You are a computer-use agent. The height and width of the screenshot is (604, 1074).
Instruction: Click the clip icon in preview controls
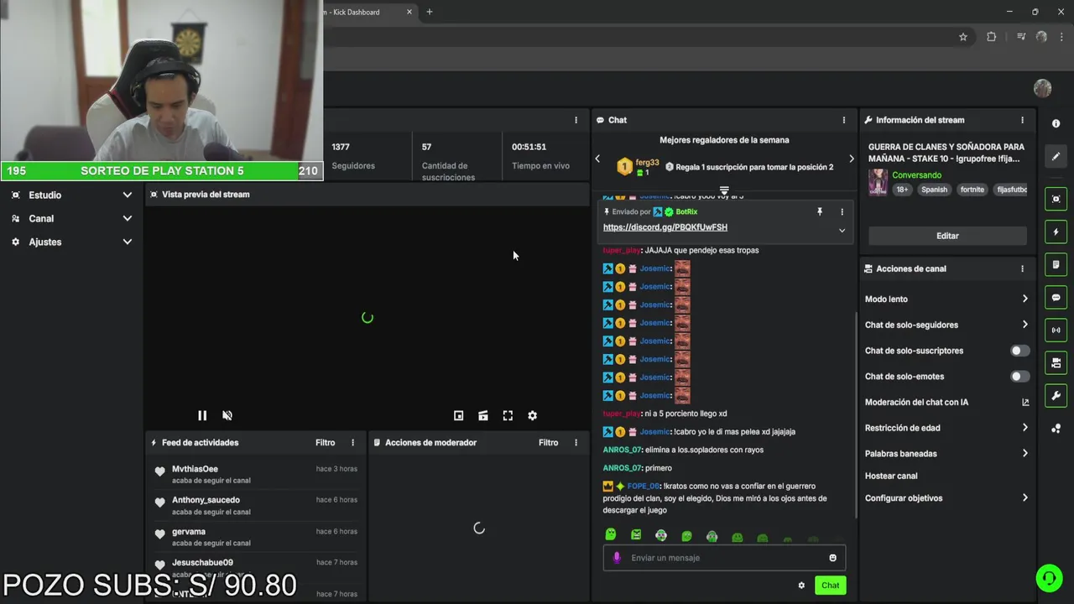click(483, 415)
